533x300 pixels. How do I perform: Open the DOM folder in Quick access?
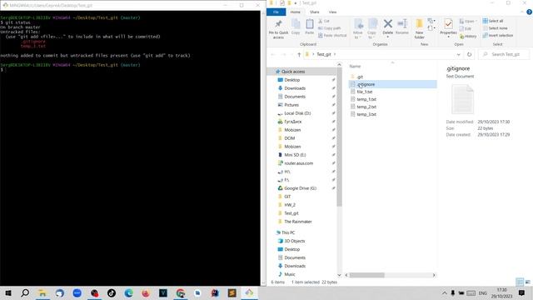pyautogui.click(x=289, y=138)
